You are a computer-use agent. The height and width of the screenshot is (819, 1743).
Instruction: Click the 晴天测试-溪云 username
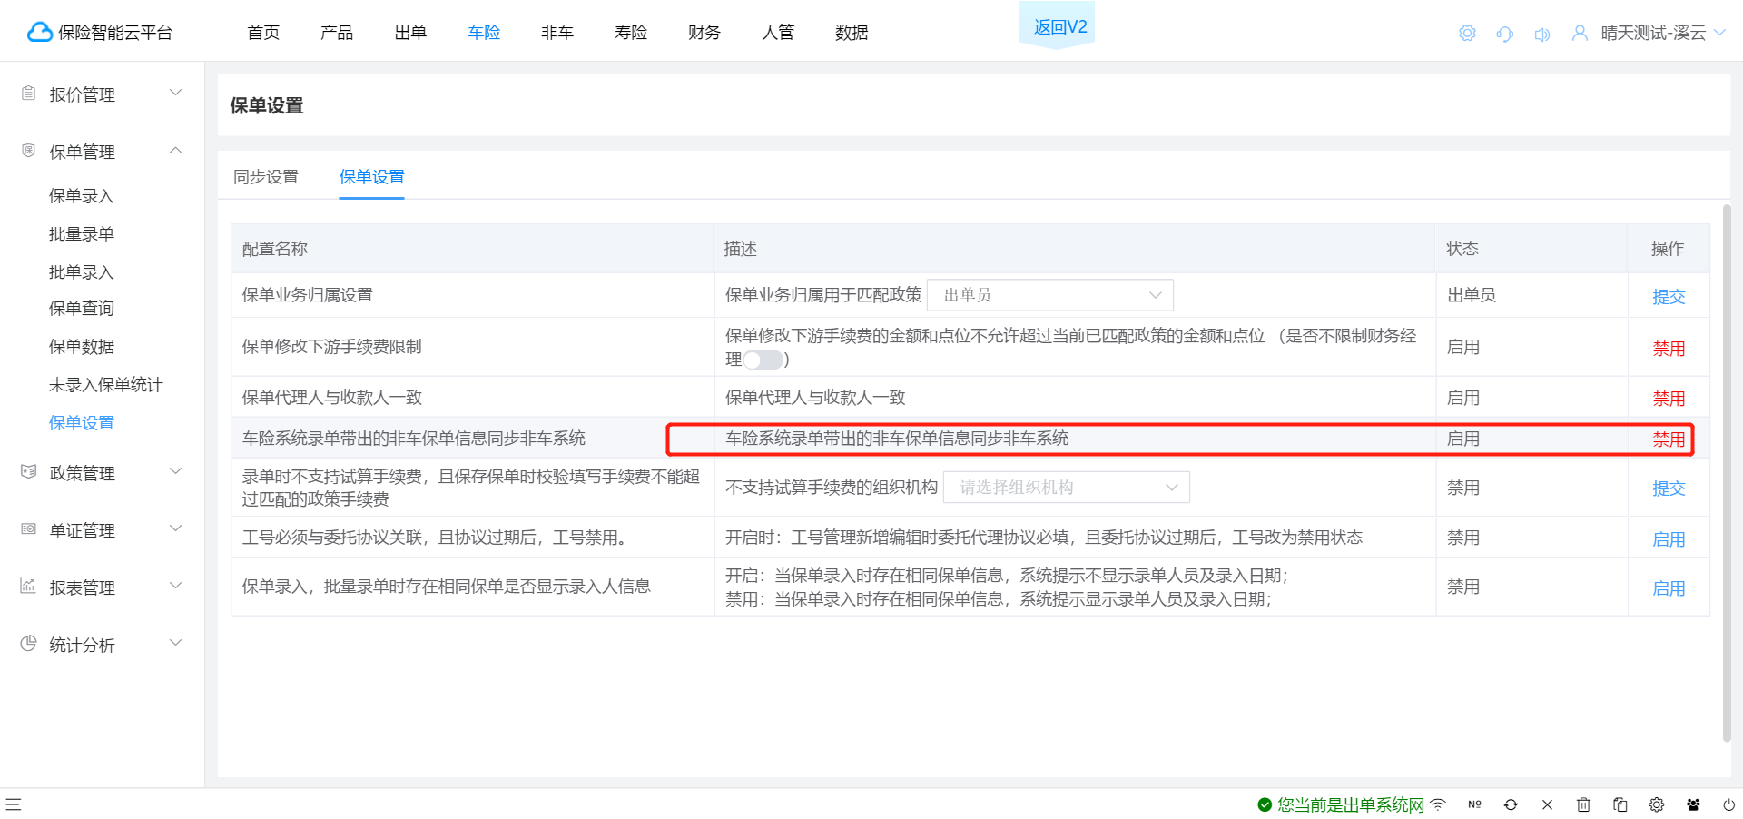pyautogui.click(x=1653, y=33)
